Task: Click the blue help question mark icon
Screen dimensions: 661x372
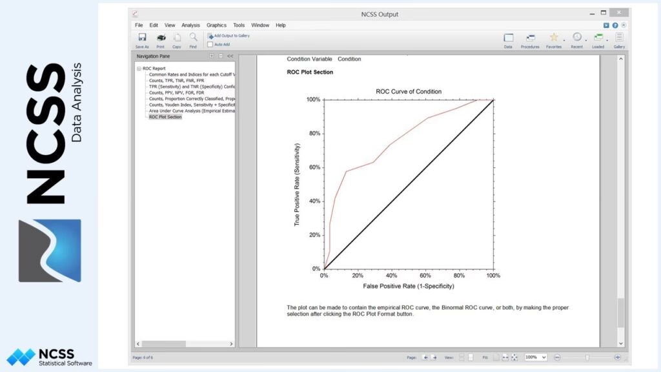Action: [x=615, y=25]
